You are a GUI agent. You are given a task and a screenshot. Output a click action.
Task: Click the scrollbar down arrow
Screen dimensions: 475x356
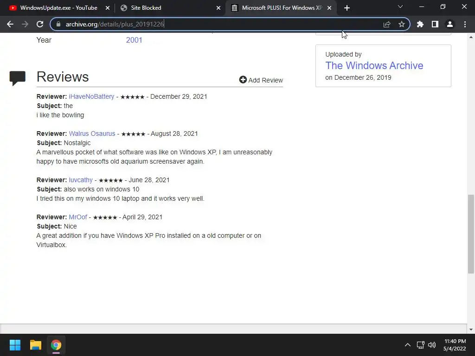471,330
